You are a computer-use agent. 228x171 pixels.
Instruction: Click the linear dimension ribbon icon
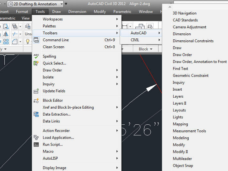(x=125, y=26)
